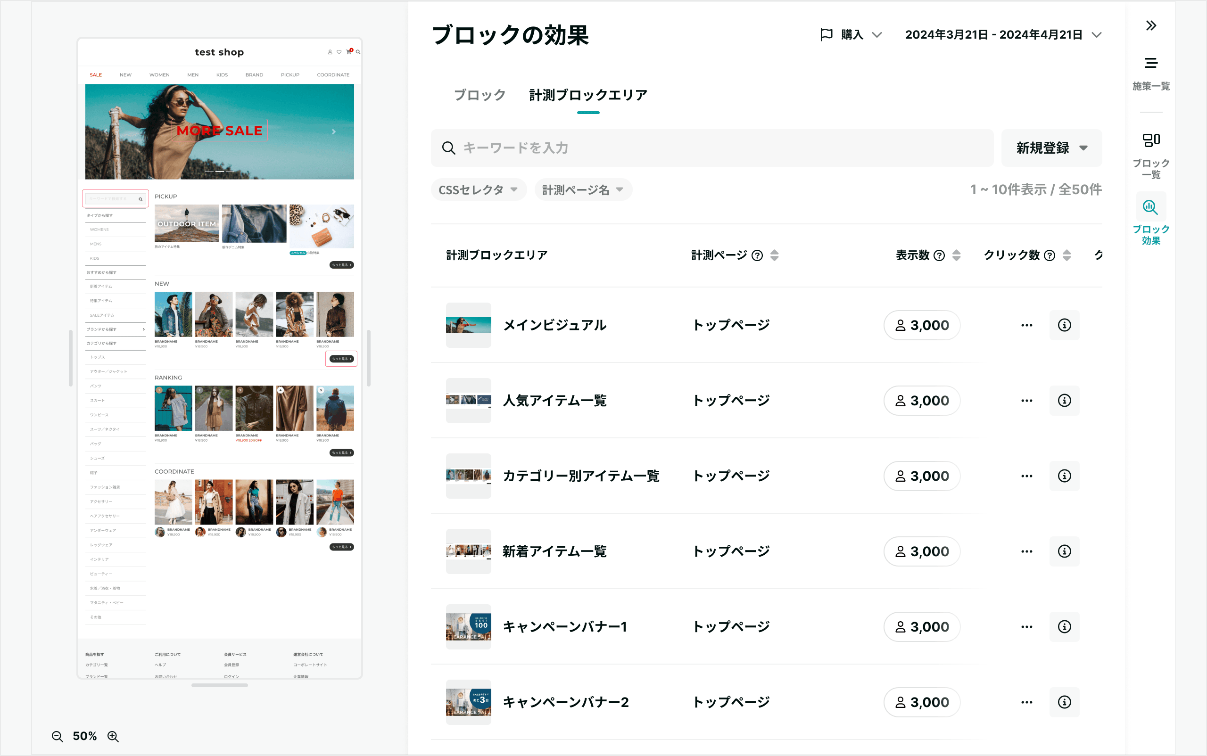Click the banner next-slide arrow
Screen dimensions: 1207x756
point(334,131)
